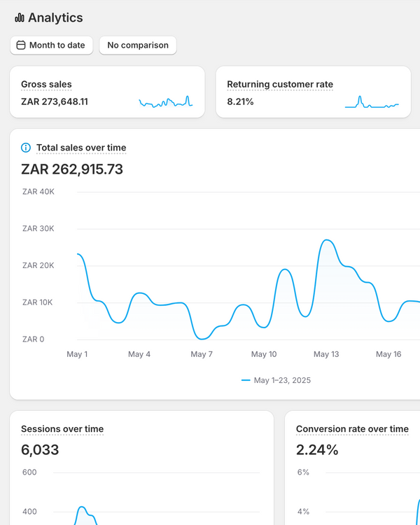Click the 2.24% conversion rate value
Viewport: 420px width, 525px height.
pyautogui.click(x=317, y=450)
